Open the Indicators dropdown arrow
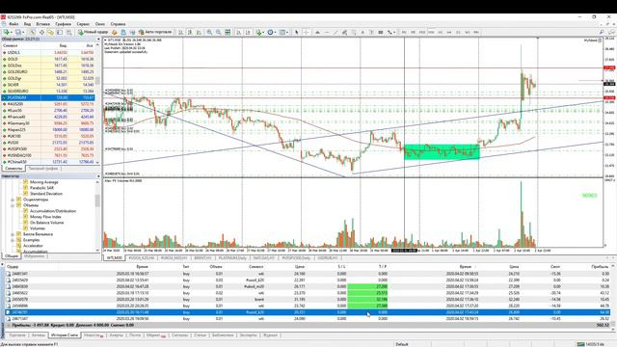Screen dimensions: 617x347 click(263, 32)
